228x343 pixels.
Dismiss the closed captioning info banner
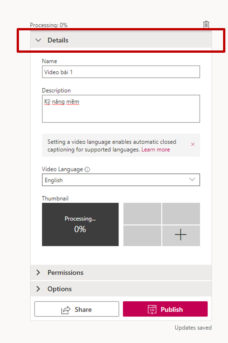tap(193, 144)
